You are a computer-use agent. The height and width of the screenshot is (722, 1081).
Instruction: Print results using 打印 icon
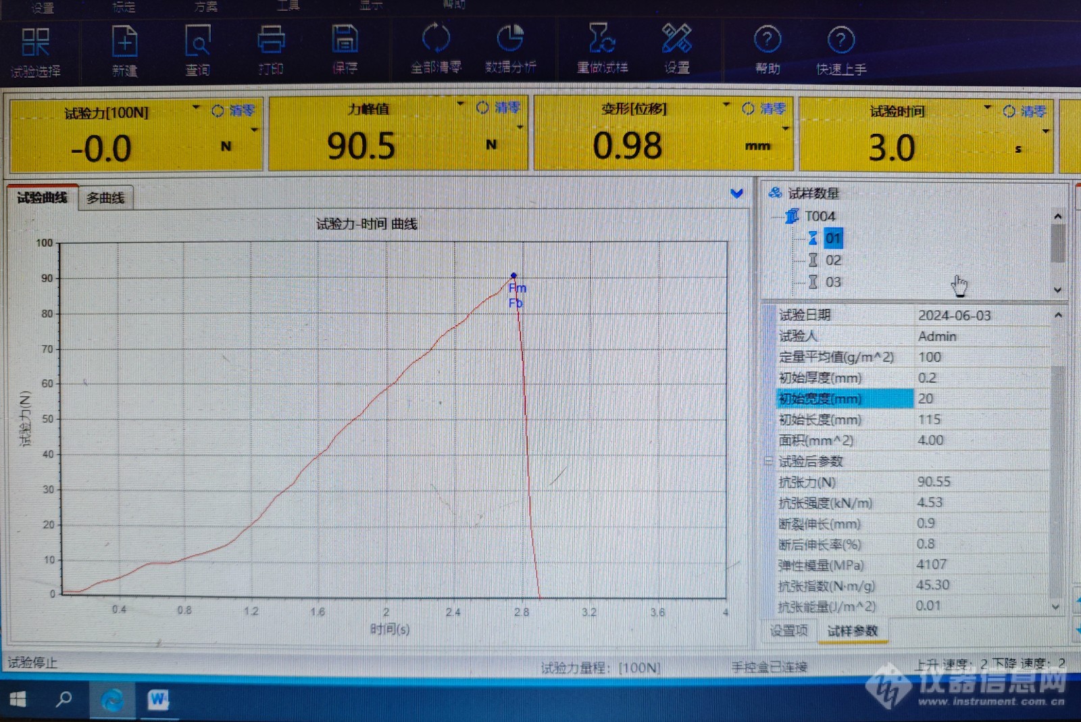(x=271, y=51)
